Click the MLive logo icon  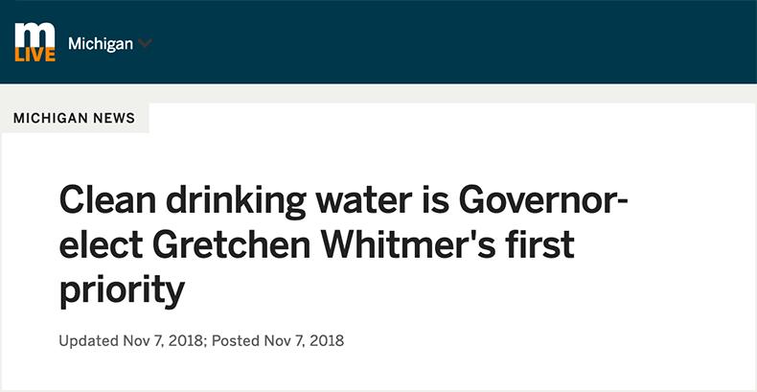tap(34, 42)
